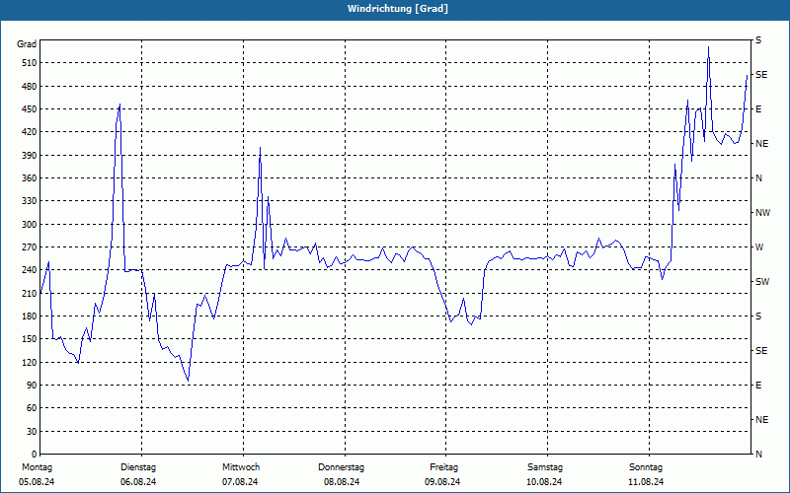Select the date "05.08.24"
This screenshot has height=493, width=790.
pyautogui.click(x=37, y=482)
